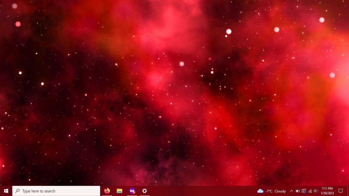Launch Firefox from the taskbar

[107, 191]
